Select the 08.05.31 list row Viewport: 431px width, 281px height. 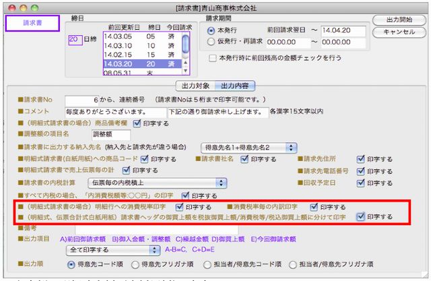[x=142, y=72]
